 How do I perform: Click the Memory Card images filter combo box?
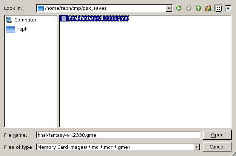tap(118, 147)
